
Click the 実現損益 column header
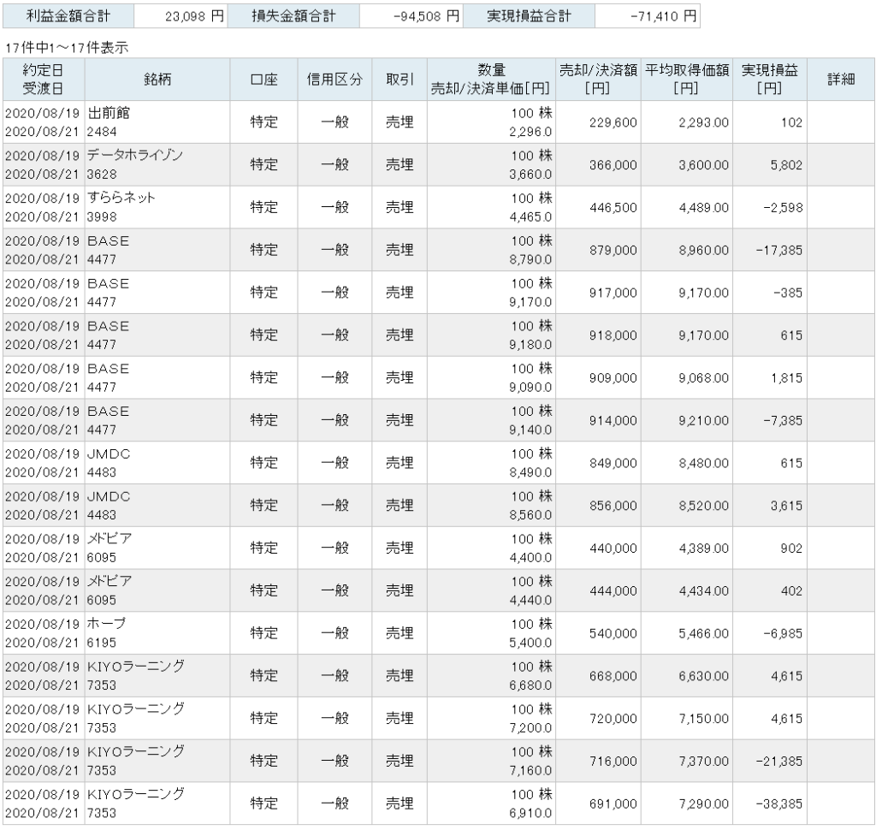[x=770, y=80]
